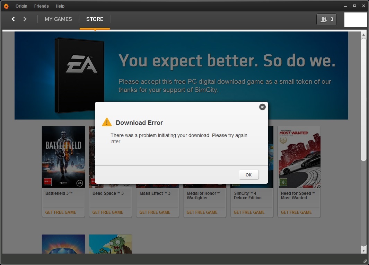This screenshot has height=265, width=369.
Task: Select Need for Speed Most Wanted cover
Action: [x=299, y=157]
